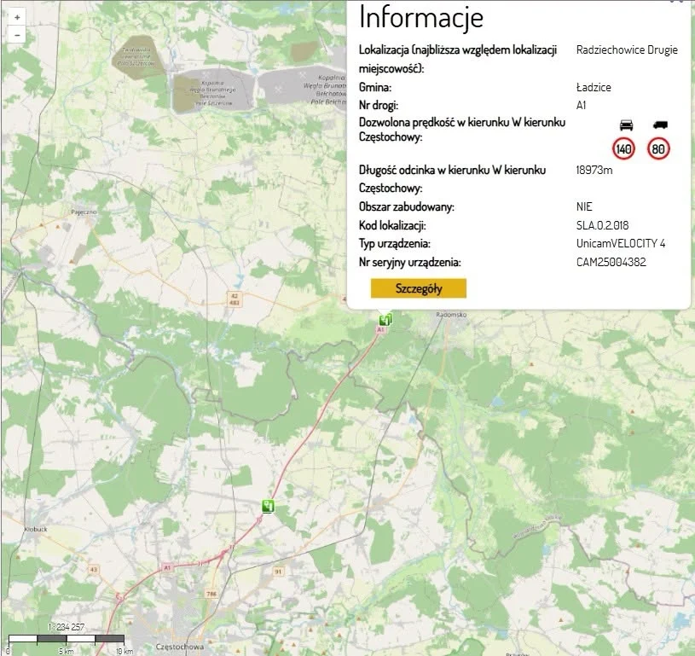
Task: Click road 91 shield on map
Action: (x=278, y=572)
